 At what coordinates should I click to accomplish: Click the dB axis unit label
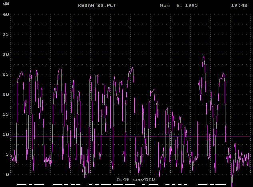[6, 3]
